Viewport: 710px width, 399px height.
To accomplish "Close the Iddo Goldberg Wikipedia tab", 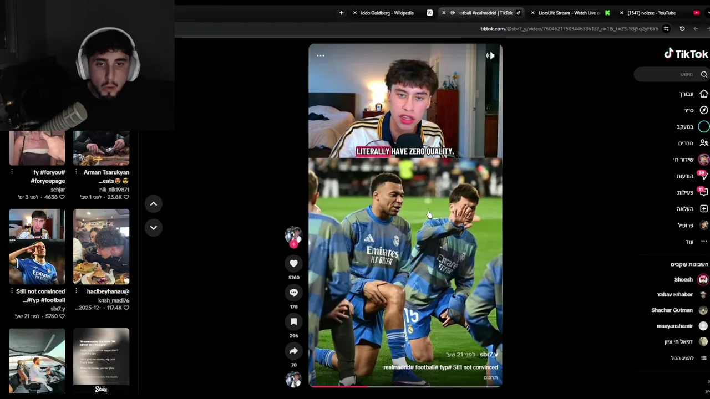I will (355, 13).
